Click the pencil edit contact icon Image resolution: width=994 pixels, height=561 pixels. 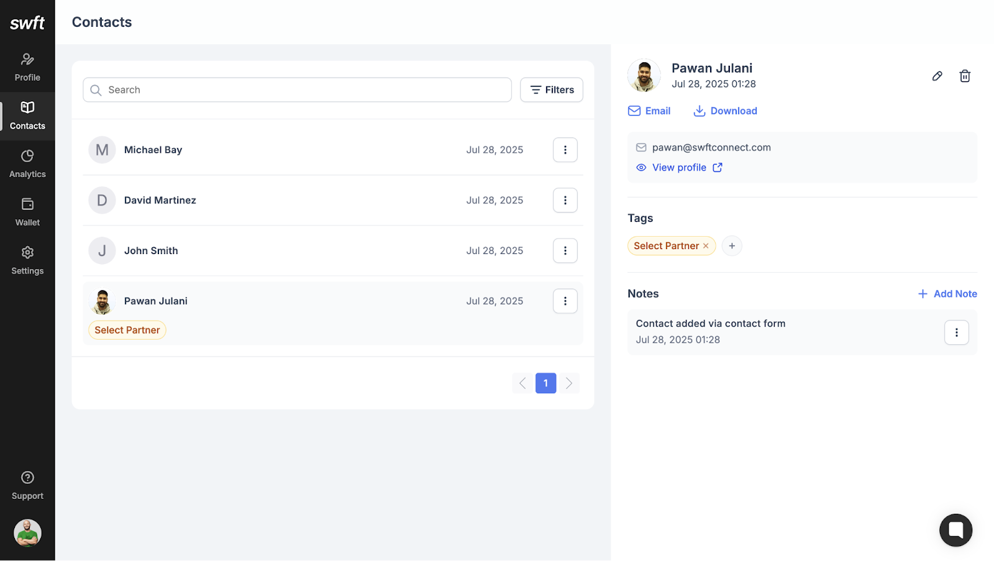937,76
